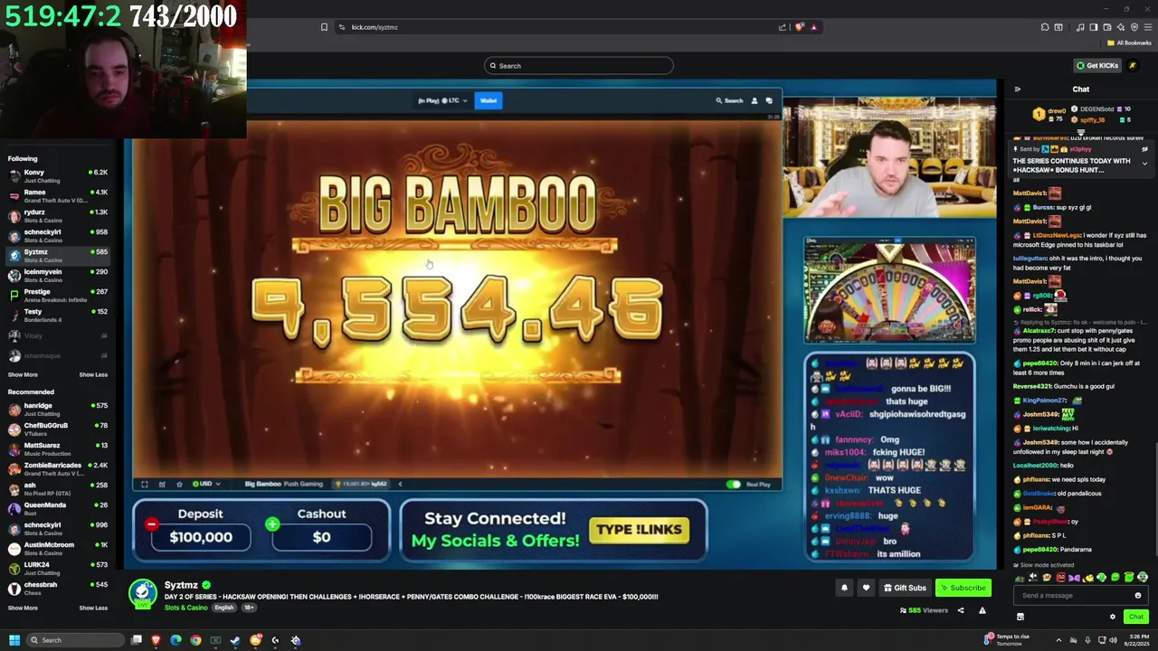Open Windows Start button
This screenshot has height=651, width=1158.
14,640
